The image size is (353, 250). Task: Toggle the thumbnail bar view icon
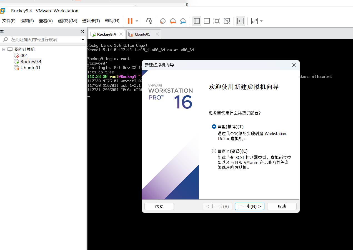207,21
